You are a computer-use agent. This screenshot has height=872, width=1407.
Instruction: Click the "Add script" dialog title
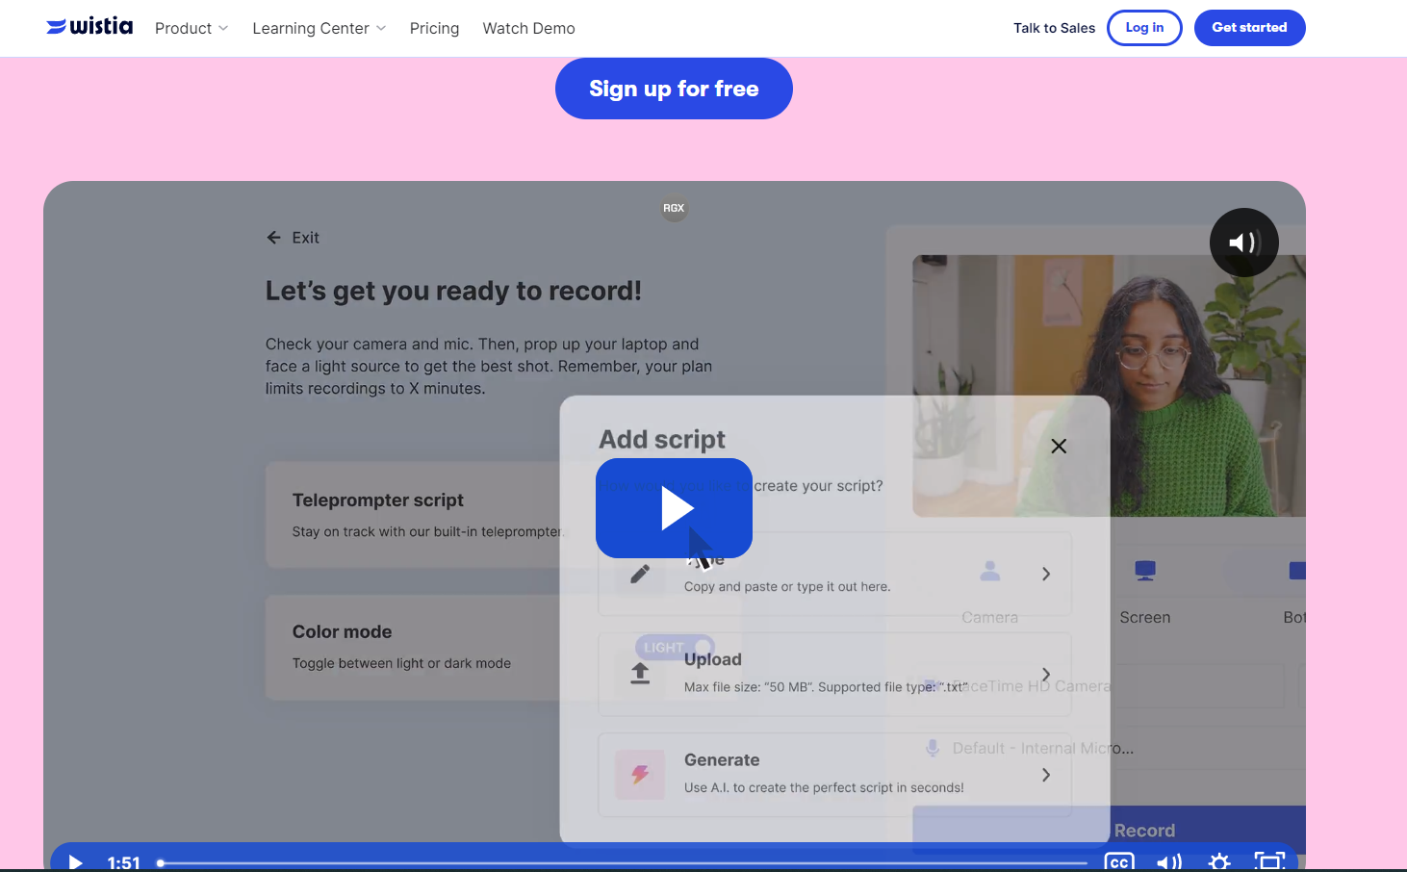pyautogui.click(x=662, y=440)
